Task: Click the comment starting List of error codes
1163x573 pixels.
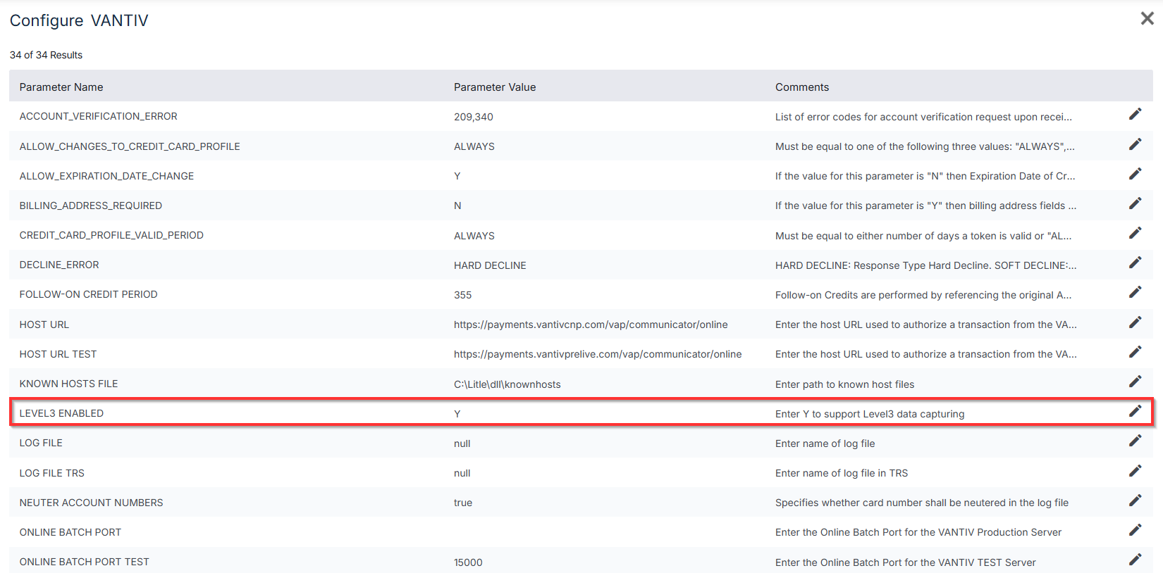Action: [923, 117]
